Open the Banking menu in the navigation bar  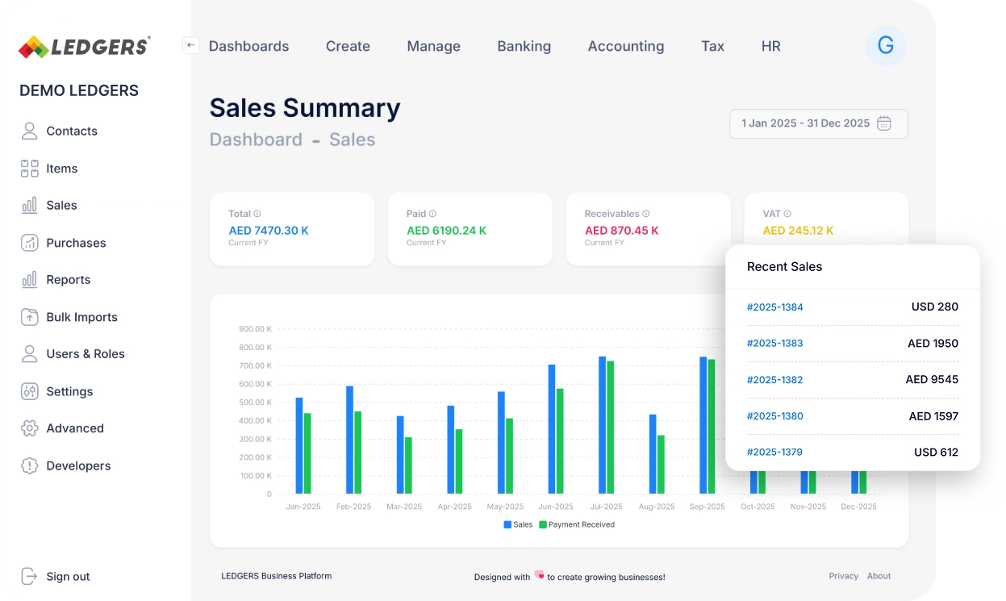click(x=524, y=46)
